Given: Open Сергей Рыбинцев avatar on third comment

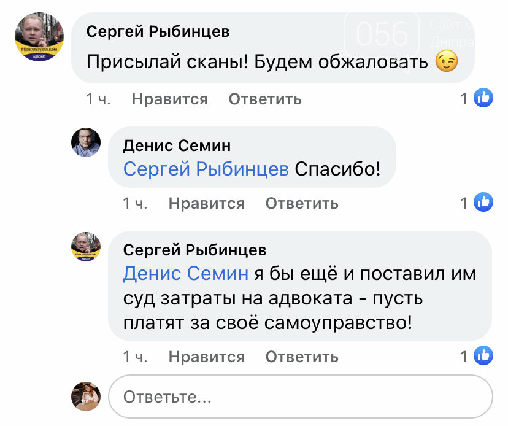Looking at the screenshot, I should click(86, 247).
